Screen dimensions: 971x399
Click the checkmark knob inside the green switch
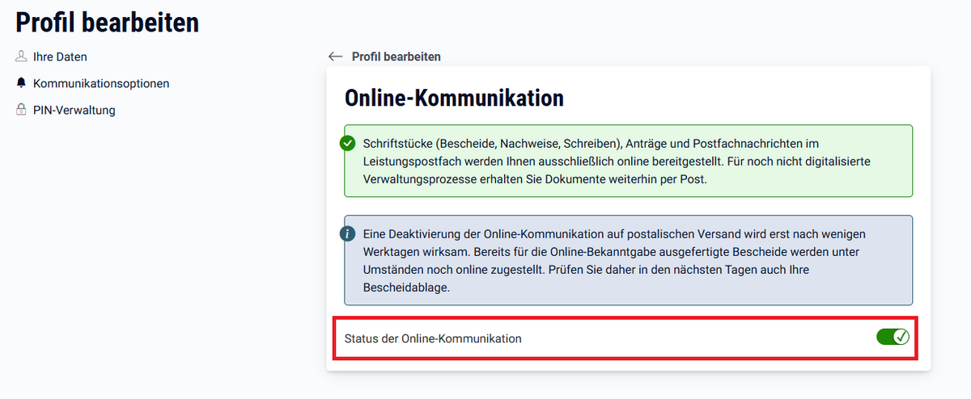901,337
